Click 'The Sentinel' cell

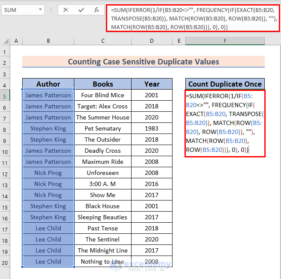pos(102,239)
